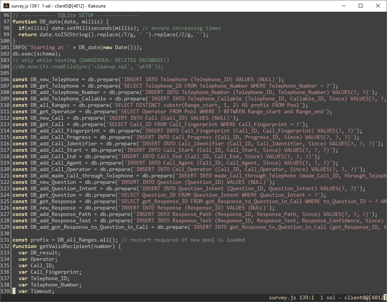The image size is (387, 302).
Task: Click 'DB_all_Ranges.all()' on line 131
Action: coord(86,240)
